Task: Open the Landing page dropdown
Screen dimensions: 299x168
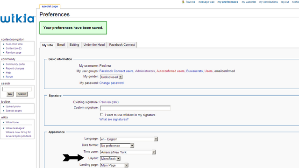Action: click(114, 165)
